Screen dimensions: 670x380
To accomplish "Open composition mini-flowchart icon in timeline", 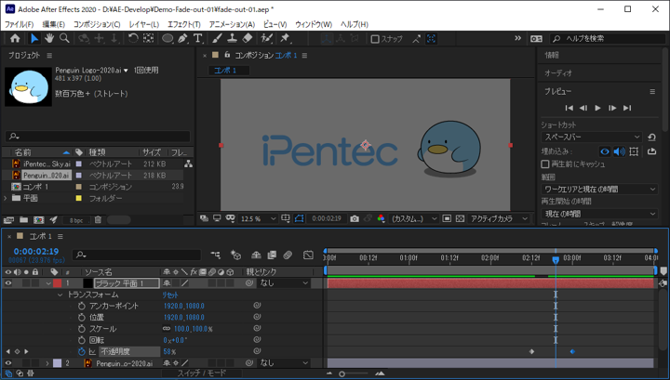I will point(216,256).
